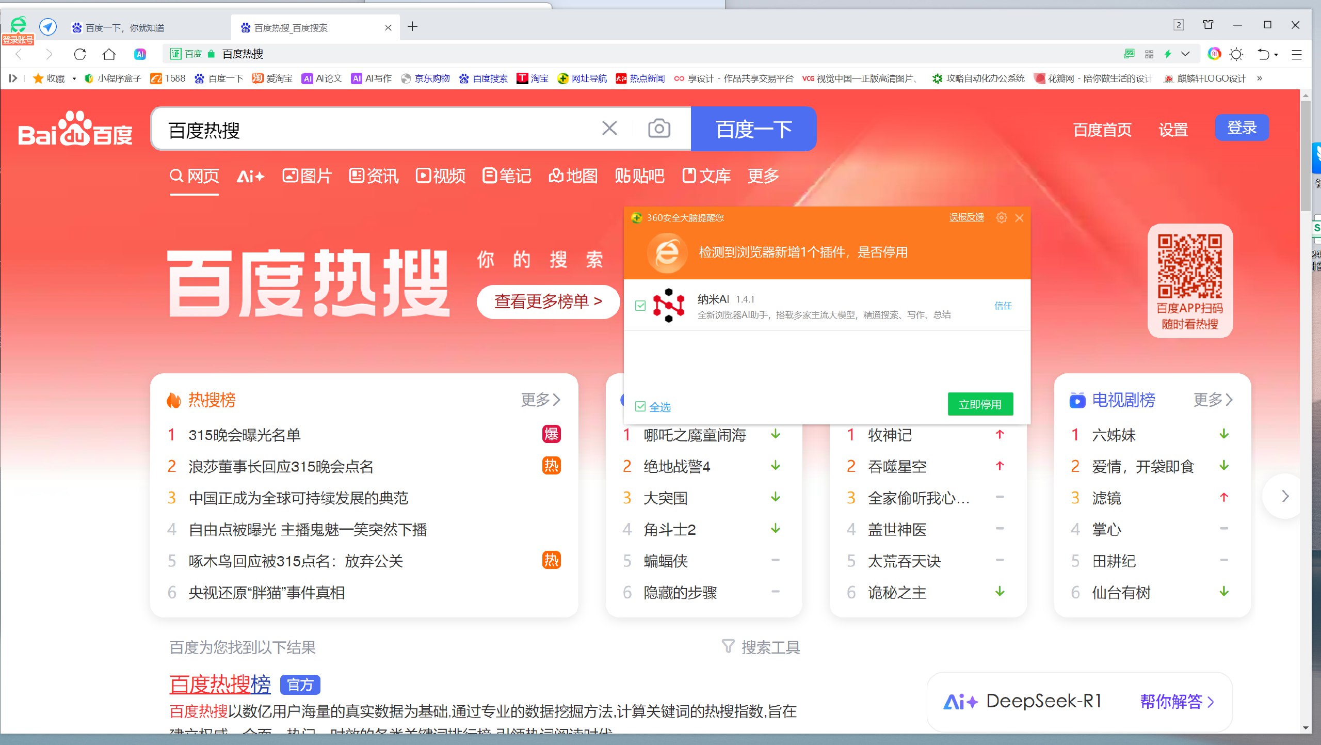
Task: Click the filter icon beside 搜索工具
Action: click(x=728, y=646)
